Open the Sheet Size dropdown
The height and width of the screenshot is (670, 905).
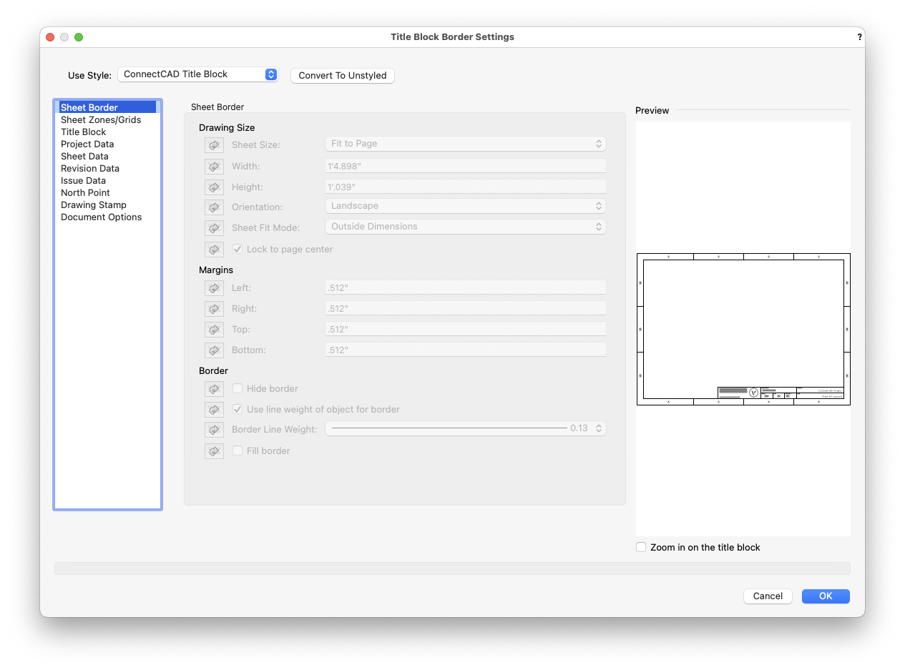465,143
